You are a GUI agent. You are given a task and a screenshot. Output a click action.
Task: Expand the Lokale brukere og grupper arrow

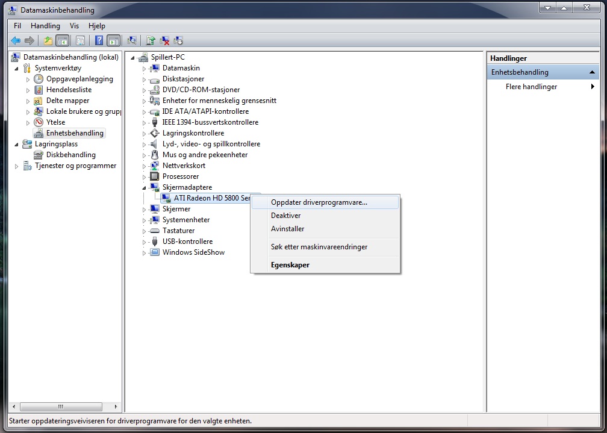[x=28, y=112]
